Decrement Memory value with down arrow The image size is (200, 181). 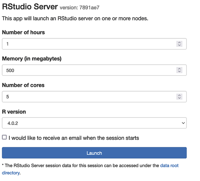tap(179, 71)
